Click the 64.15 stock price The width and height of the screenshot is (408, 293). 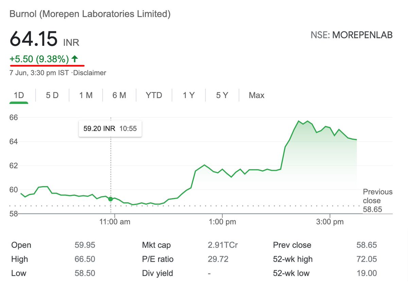click(x=33, y=38)
